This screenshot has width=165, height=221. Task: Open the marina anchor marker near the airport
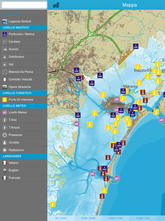136,46
